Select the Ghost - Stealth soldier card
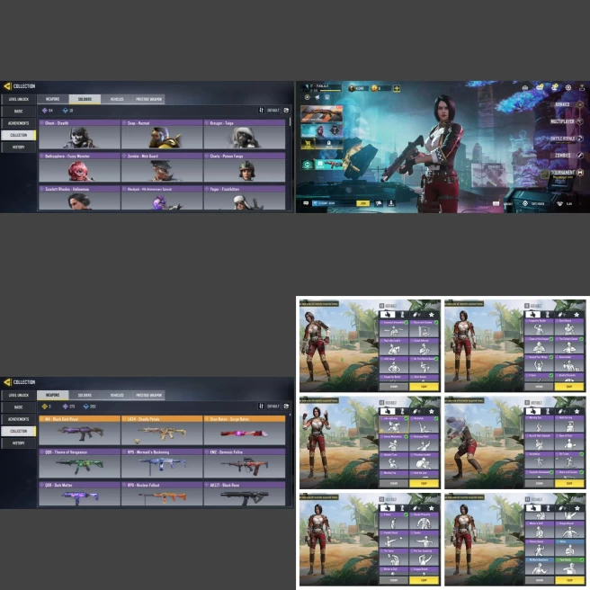The width and height of the screenshot is (590, 590). coord(79,134)
